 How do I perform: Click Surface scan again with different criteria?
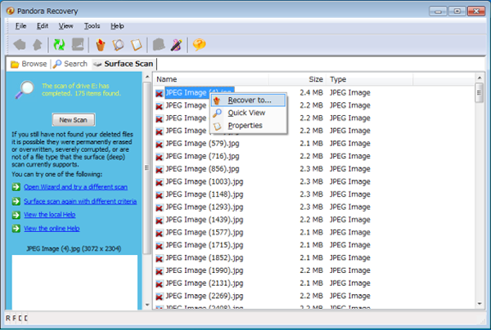click(80, 201)
